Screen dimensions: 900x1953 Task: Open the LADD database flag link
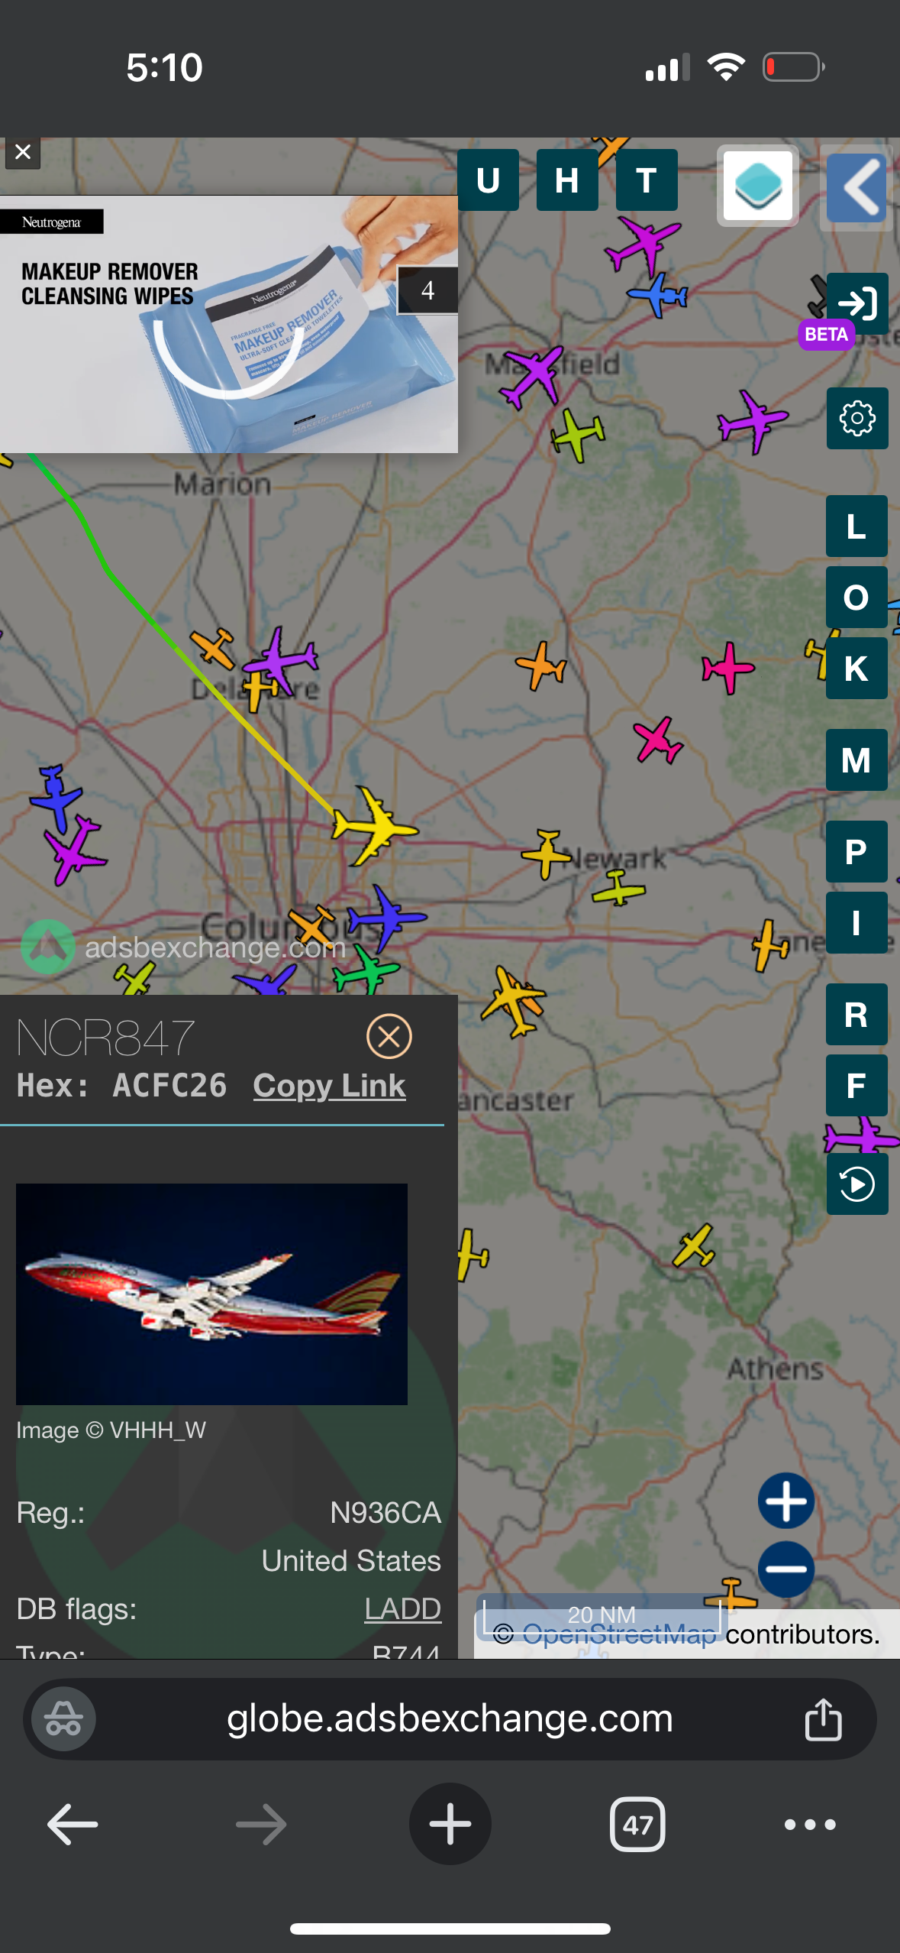(402, 1608)
